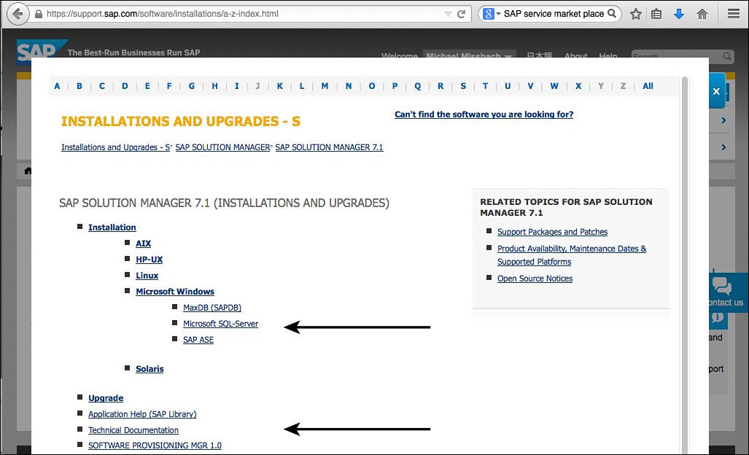
Task: Select letter W in the index
Action: coord(554,86)
